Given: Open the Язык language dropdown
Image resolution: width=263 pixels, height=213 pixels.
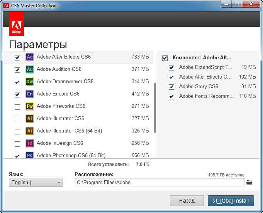Looking at the screenshot, I should tap(36, 183).
